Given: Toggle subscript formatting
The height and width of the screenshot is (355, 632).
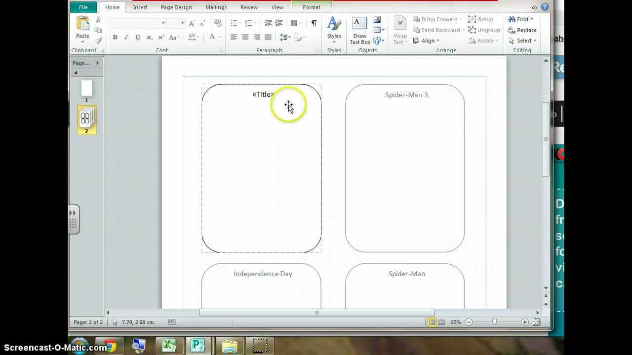Looking at the screenshot, I should pos(150,37).
